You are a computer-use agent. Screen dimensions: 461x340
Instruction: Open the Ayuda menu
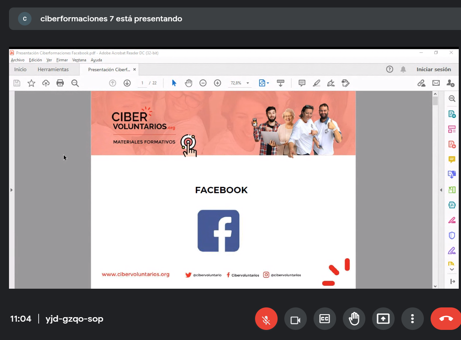pyautogui.click(x=96, y=60)
